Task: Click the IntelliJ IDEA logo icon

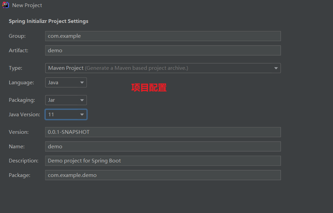Action: click(5, 5)
